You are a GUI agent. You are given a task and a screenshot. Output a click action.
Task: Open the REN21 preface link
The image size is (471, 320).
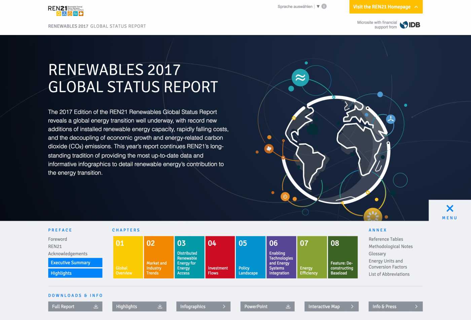[x=55, y=247]
